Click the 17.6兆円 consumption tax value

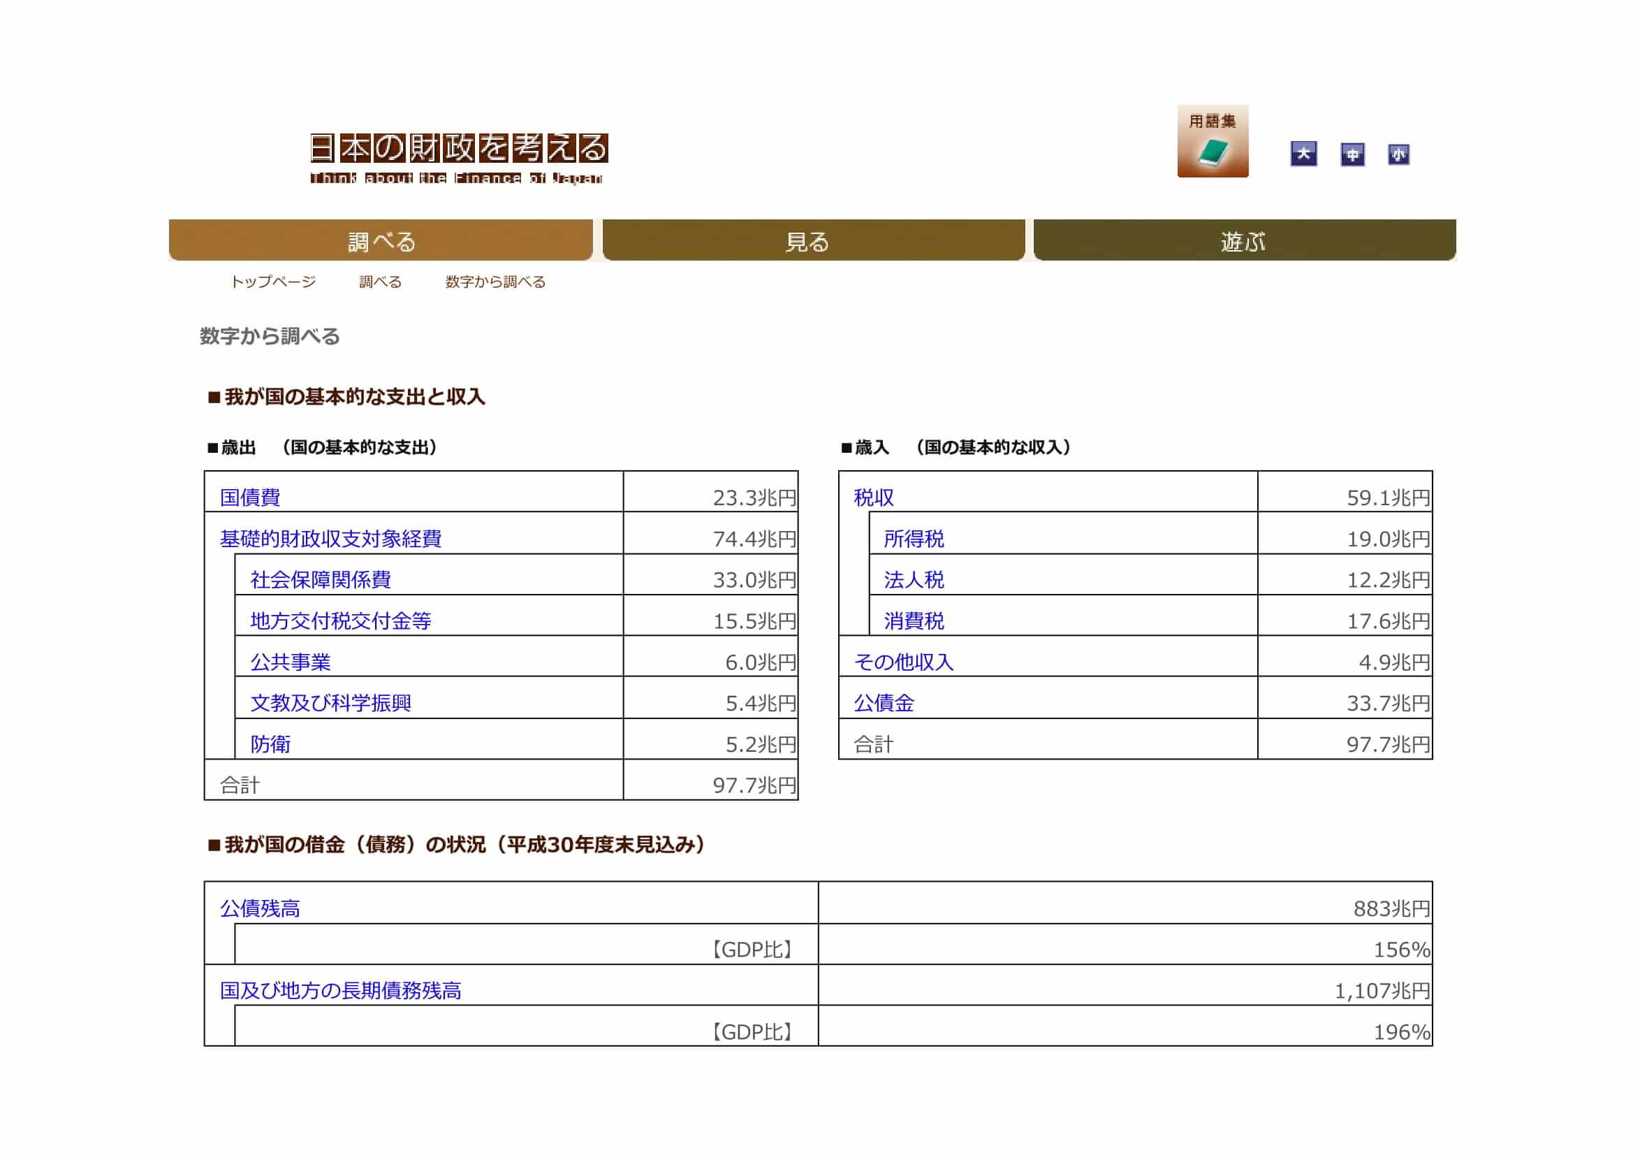[1389, 621]
